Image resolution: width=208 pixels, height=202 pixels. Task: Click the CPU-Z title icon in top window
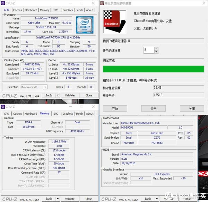[3, 3]
